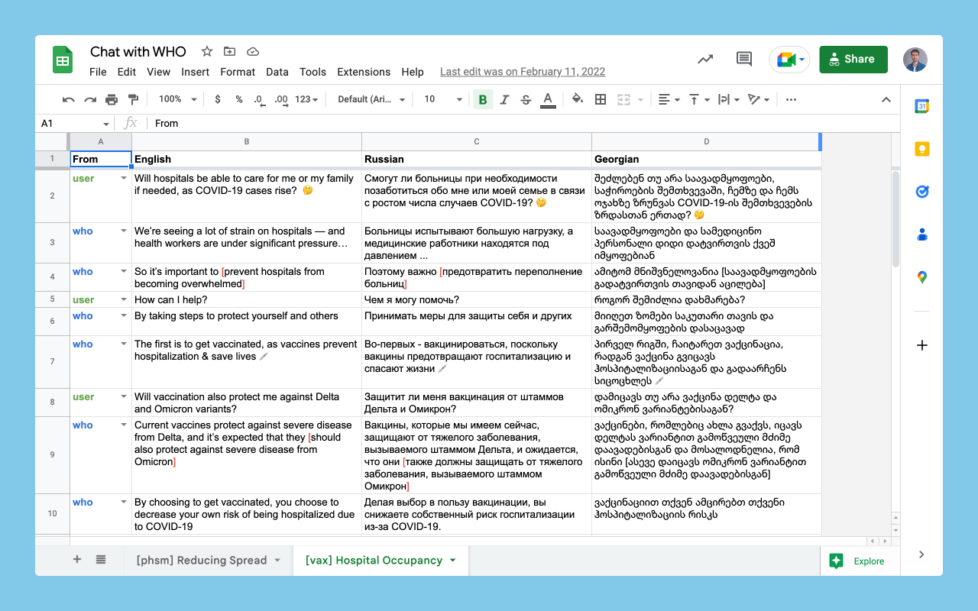Redo the last action
The width and height of the screenshot is (978, 611).
90,99
